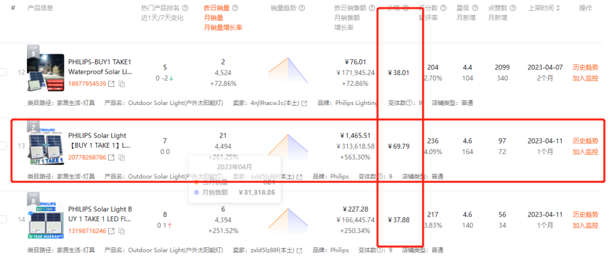The image size is (609, 263).
Task: Open 历史趋势 for row 13 product
Action: [585, 141]
